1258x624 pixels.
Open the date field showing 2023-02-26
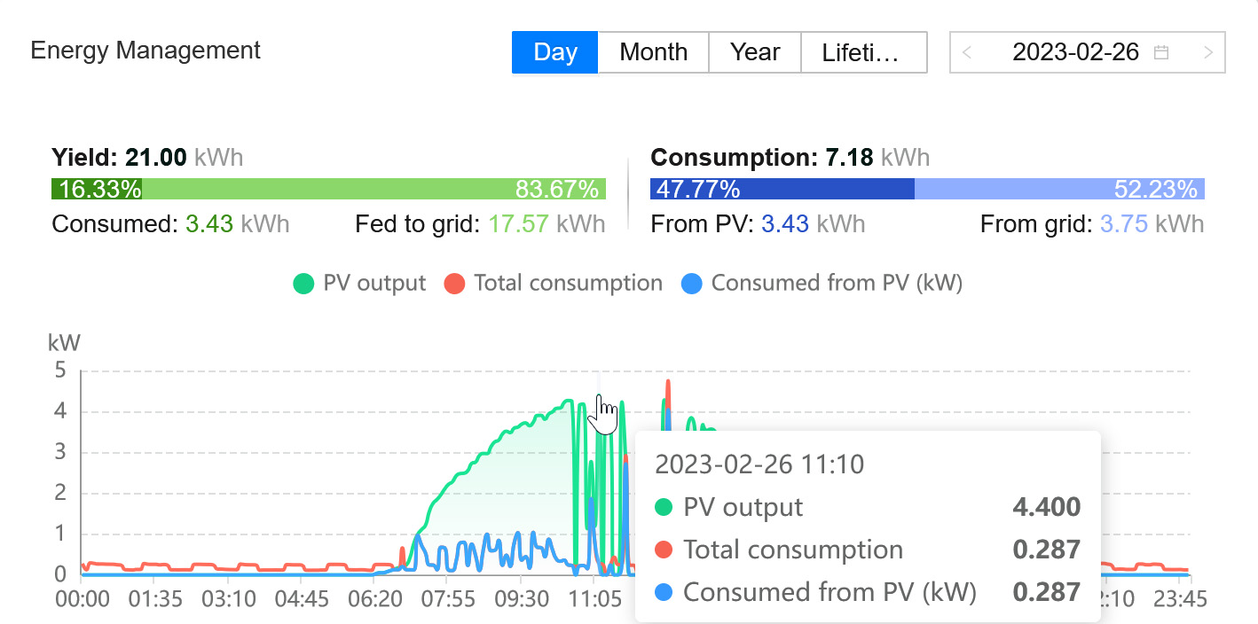coord(1075,52)
